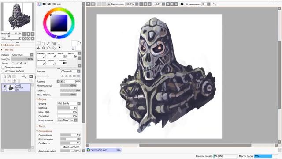Add a layer mask
The height and width of the screenshot is (159, 282).
[31, 76]
